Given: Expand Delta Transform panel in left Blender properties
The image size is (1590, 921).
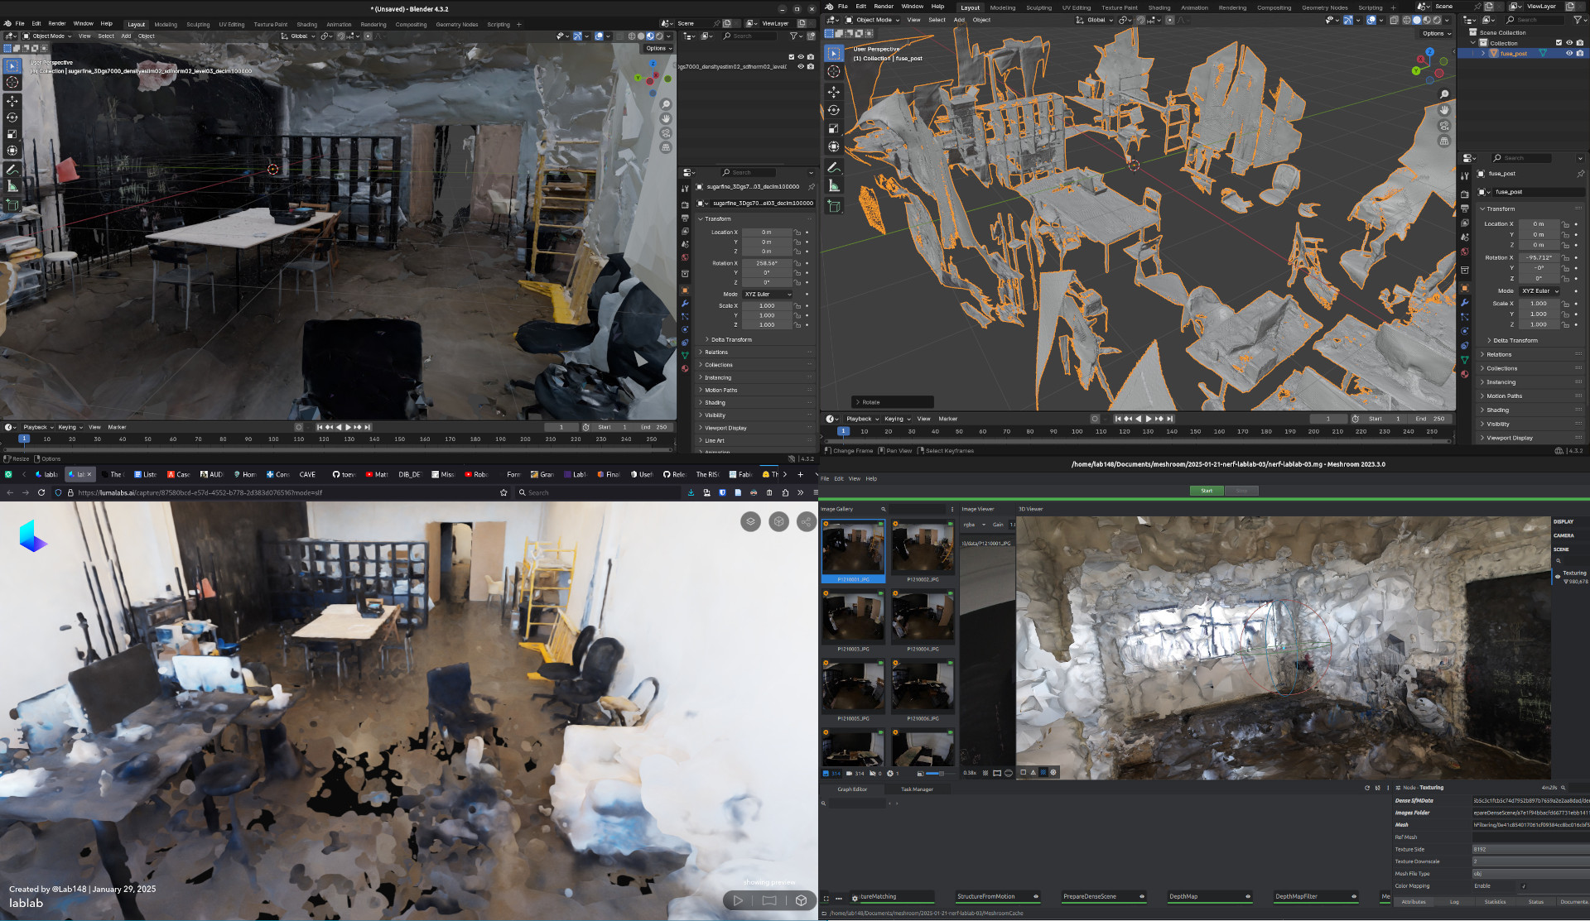Looking at the screenshot, I should (x=731, y=339).
